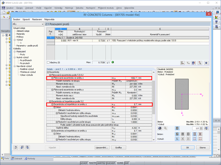Select the first Výztuž display mode icon
The width and height of the screenshot is (221, 165).
coord(177,139)
